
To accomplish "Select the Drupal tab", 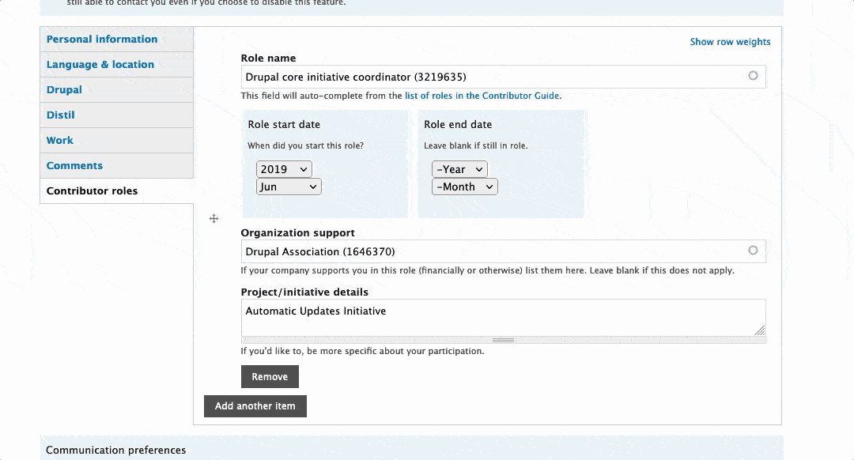I will tap(64, 90).
